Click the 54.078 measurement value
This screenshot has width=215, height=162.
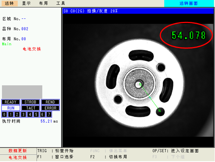pyautogui.click(x=188, y=35)
